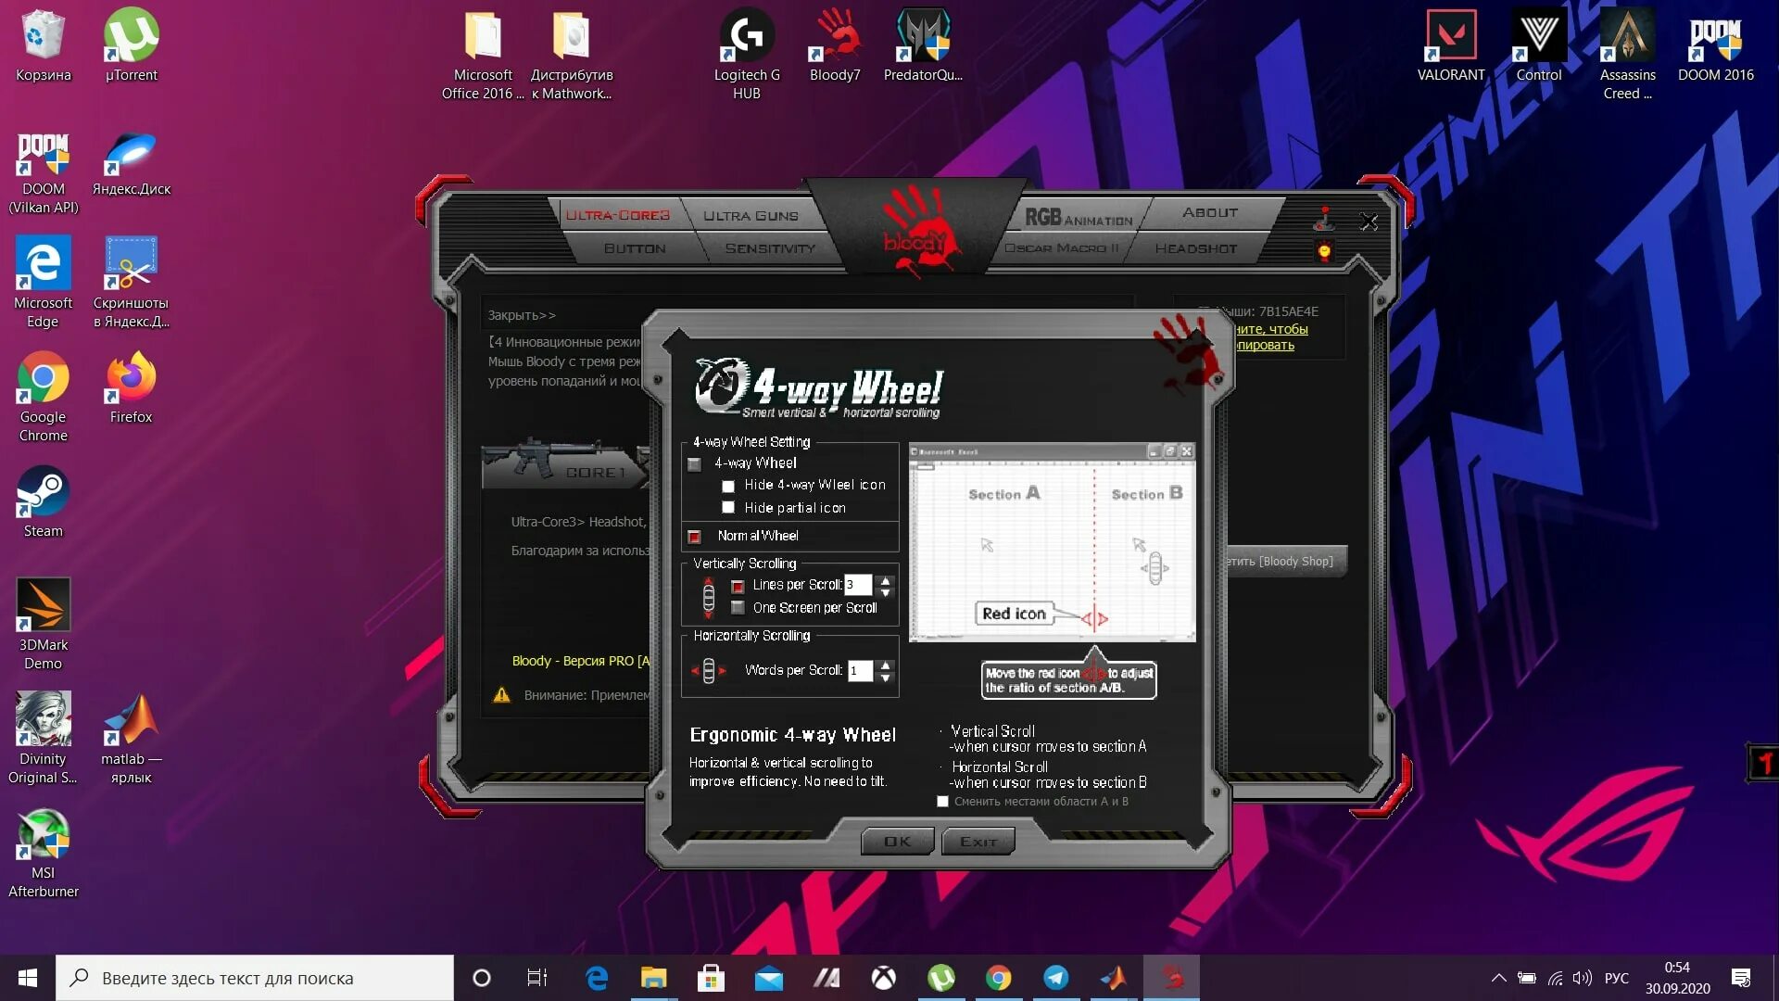Open PredatorQuake shortcut
Viewport: 1779px width, 1001px height.
[923, 45]
